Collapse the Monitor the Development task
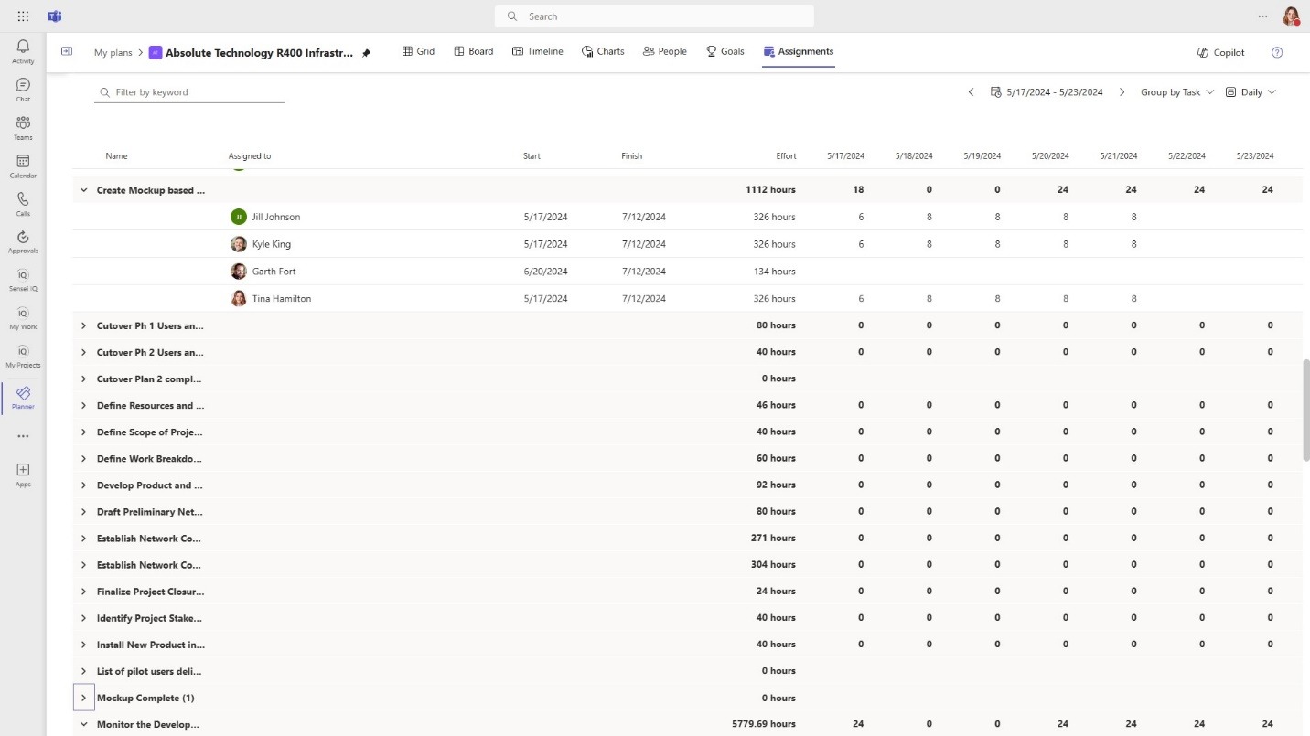This screenshot has height=736, width=1310. click(x=83, y=724)
